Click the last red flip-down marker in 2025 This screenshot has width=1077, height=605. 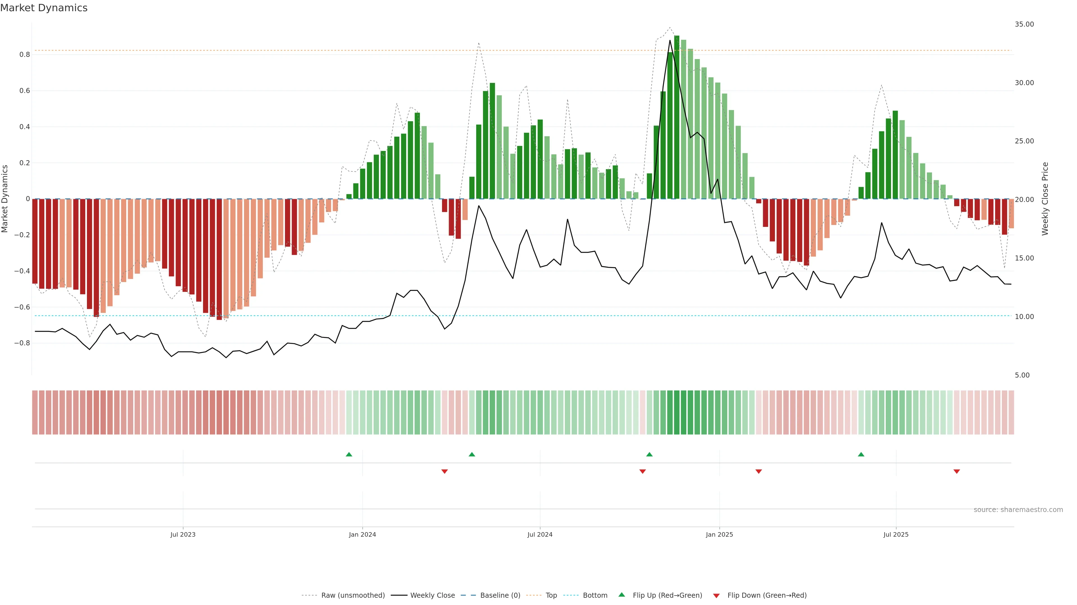point(957,471)
